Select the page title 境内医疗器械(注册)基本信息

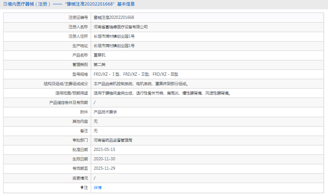71,4
